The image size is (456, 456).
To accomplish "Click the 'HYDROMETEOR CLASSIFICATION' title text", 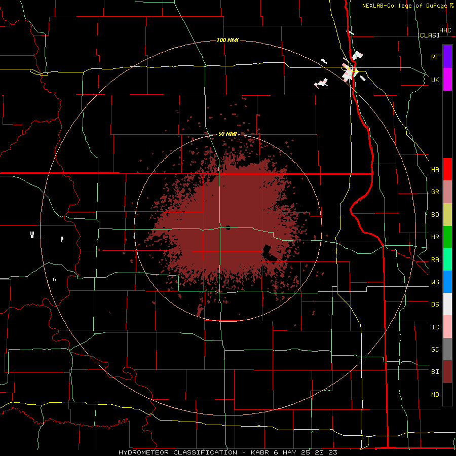I will click(x=178, y=452).
